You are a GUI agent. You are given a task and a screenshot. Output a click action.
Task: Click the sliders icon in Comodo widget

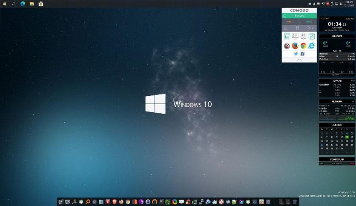(x=303, y=36)
